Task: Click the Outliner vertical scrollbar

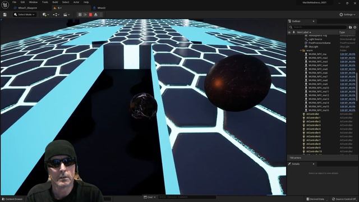Action: 357,87
